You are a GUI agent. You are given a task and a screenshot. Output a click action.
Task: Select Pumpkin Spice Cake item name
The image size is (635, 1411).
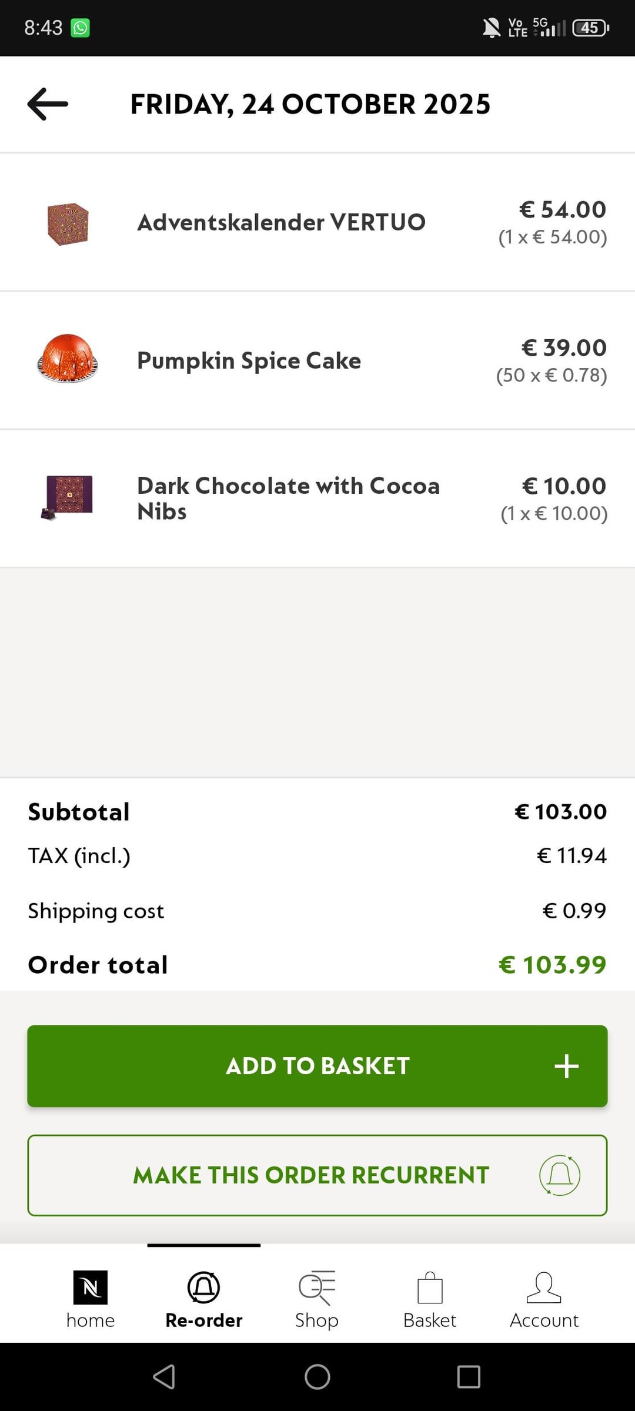point(249,360)
